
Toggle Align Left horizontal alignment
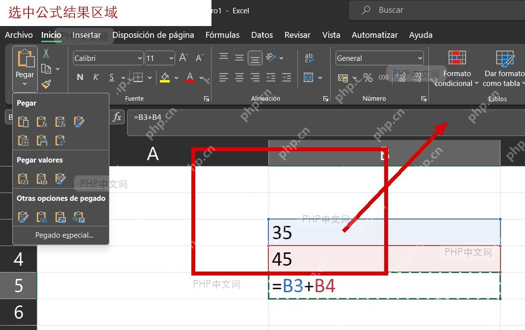point(224,78)
